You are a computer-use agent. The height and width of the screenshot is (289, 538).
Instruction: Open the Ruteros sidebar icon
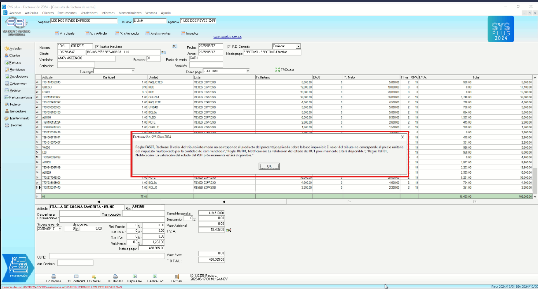[x=7, y=104]
